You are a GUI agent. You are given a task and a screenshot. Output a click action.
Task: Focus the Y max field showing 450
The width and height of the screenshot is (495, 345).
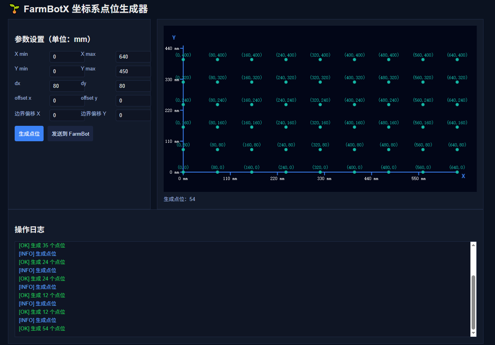(x=133, y=71)
